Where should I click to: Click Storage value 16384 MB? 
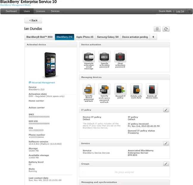(34, 151)
